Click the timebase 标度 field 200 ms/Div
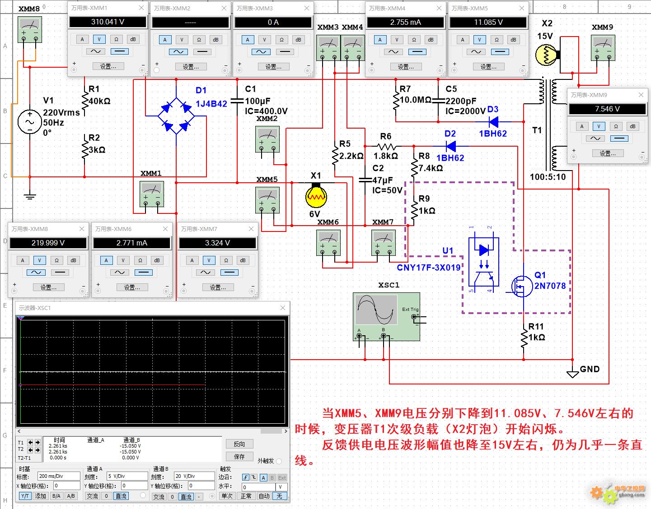The height and width of the screenshot is (509, 651). [x=59, y=476]
